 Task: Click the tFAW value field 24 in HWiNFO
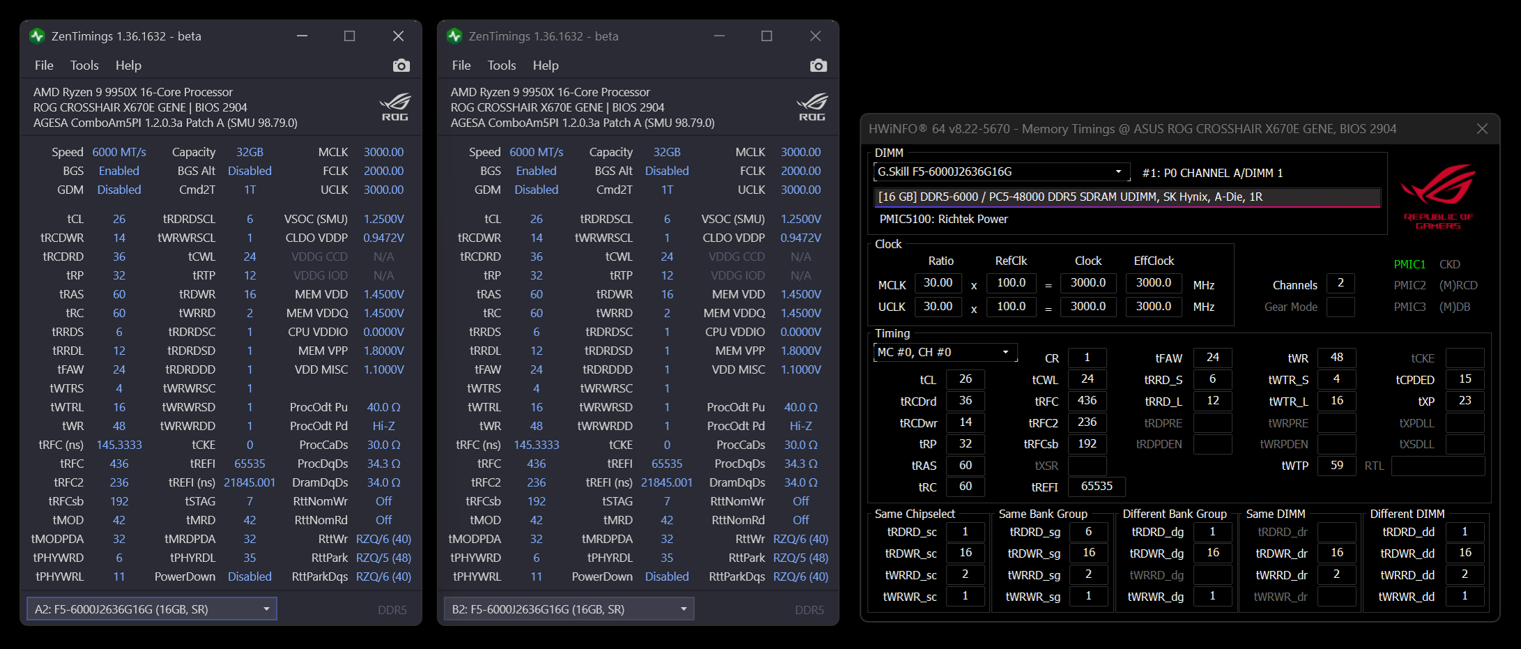point(1213,358)
